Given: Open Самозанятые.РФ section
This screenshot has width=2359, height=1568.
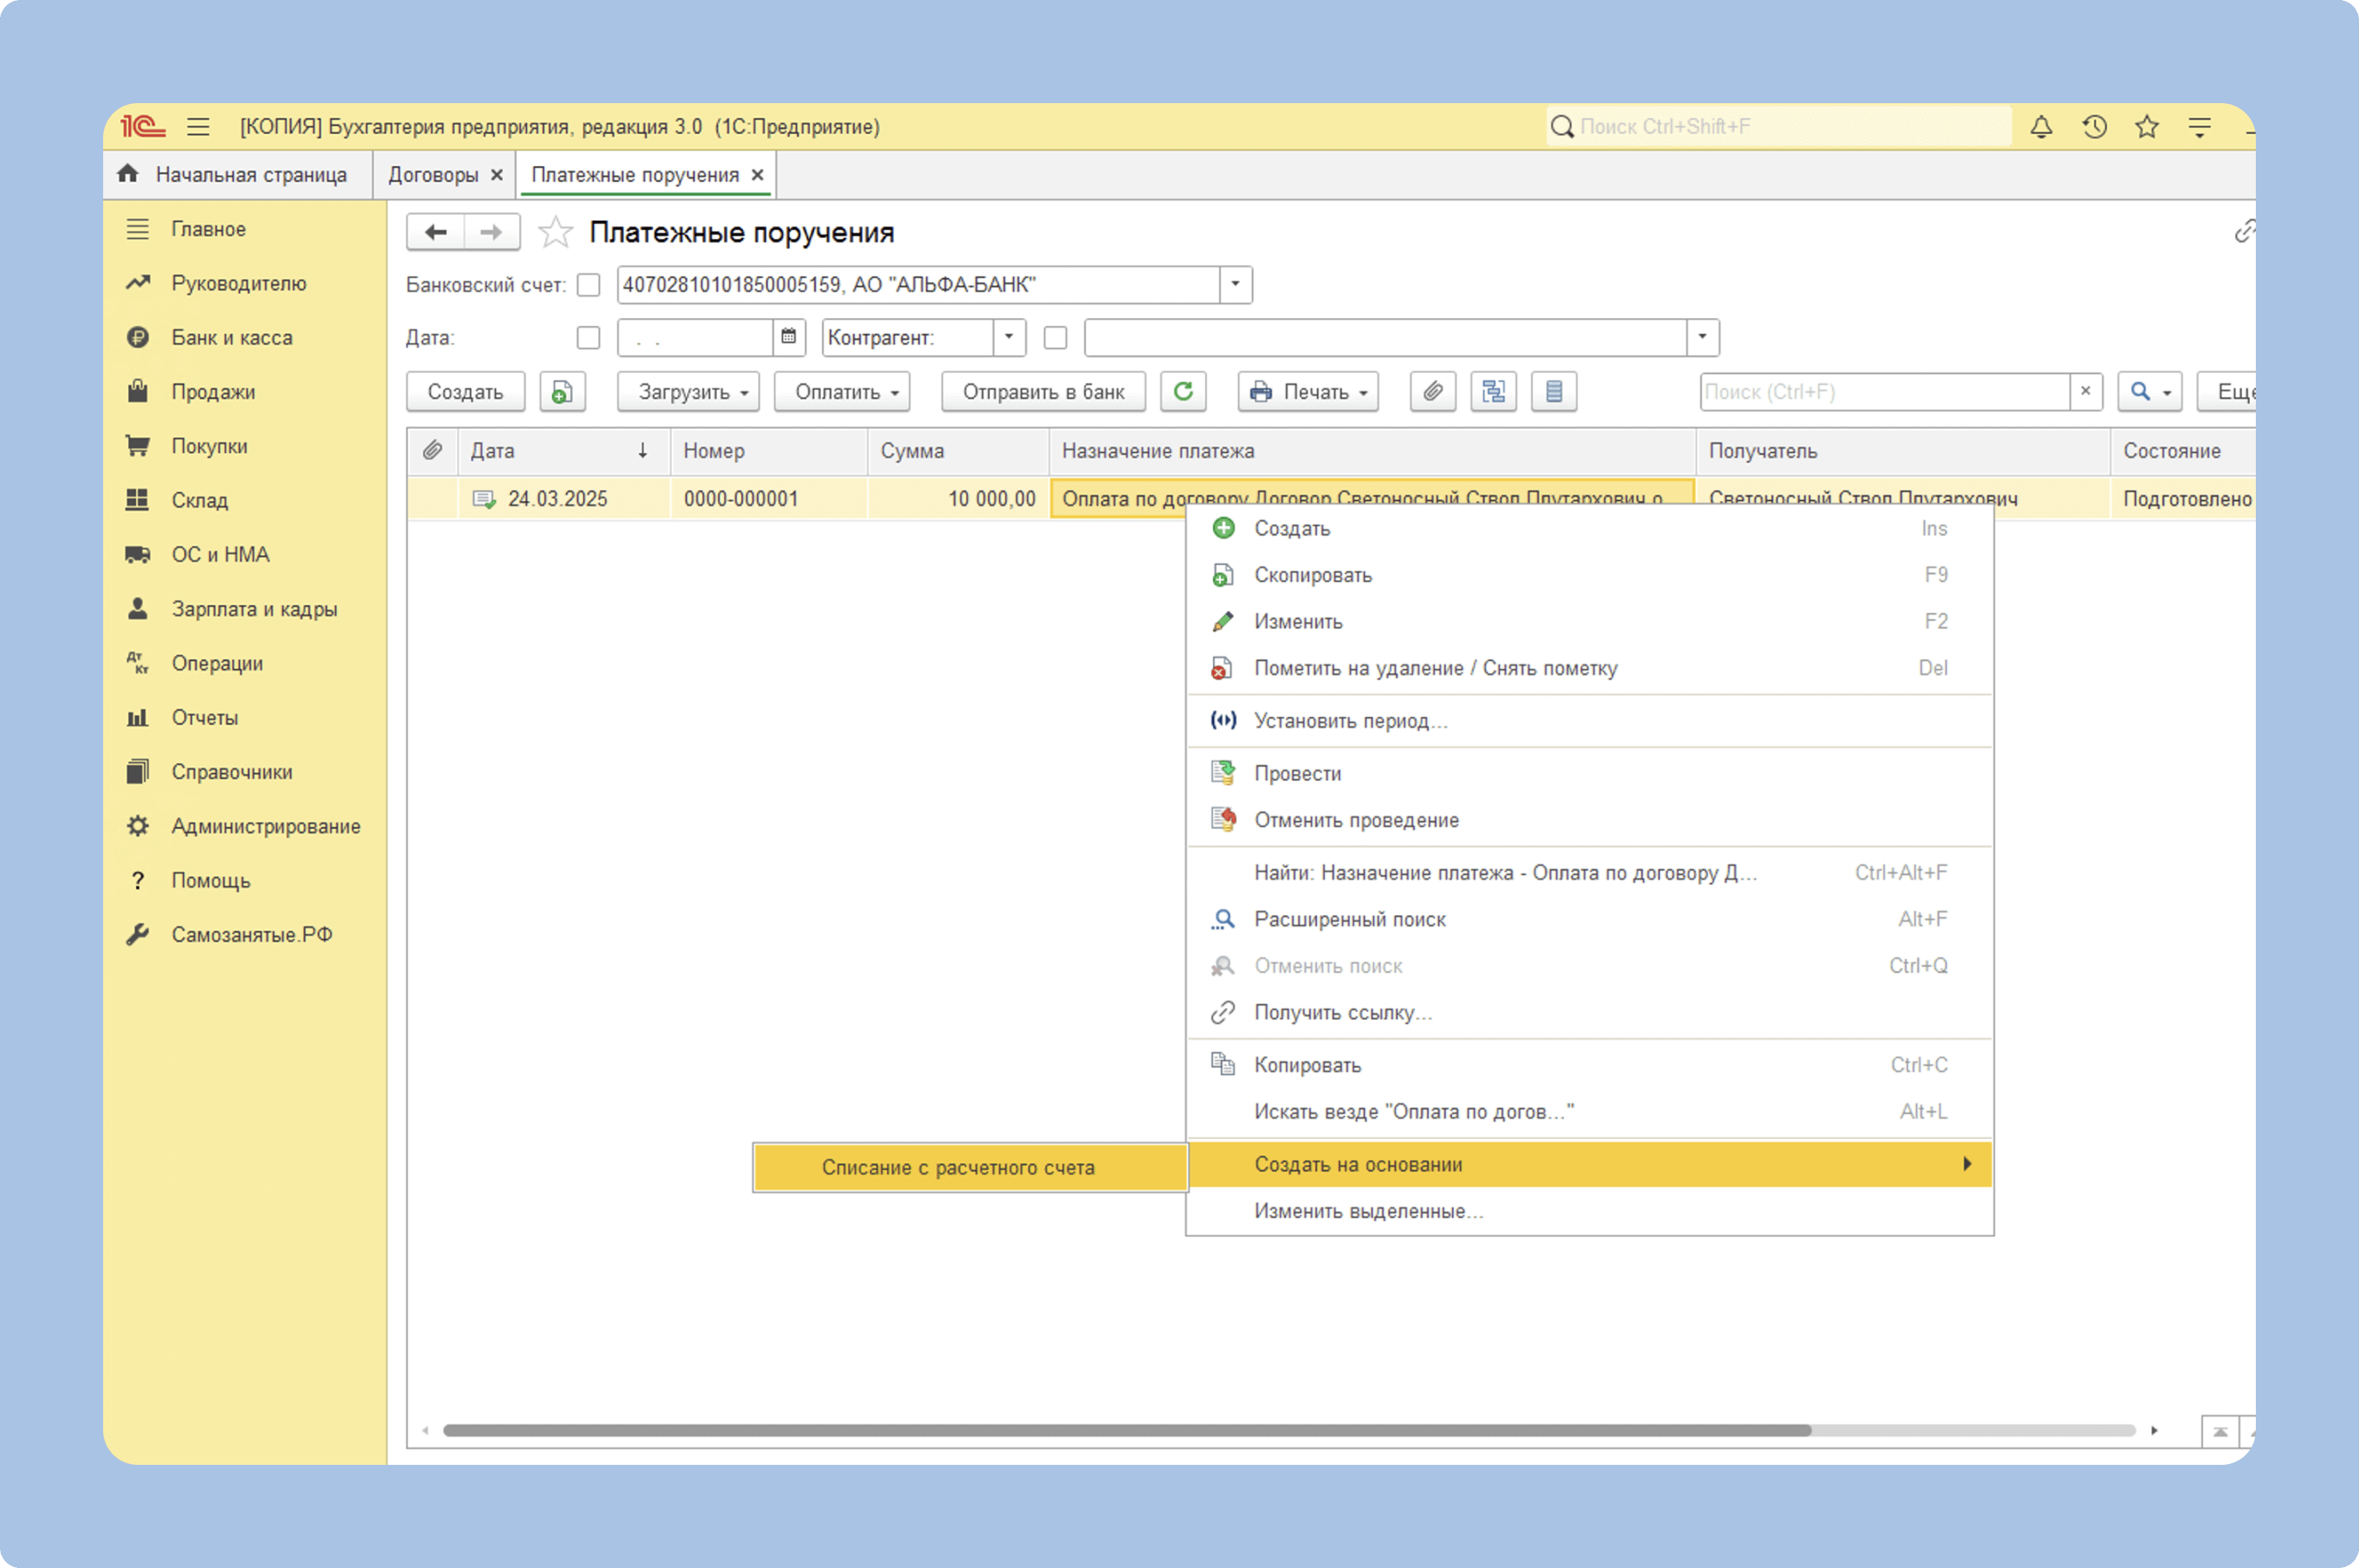Looking at the screenshot, I should coord(252,935).
